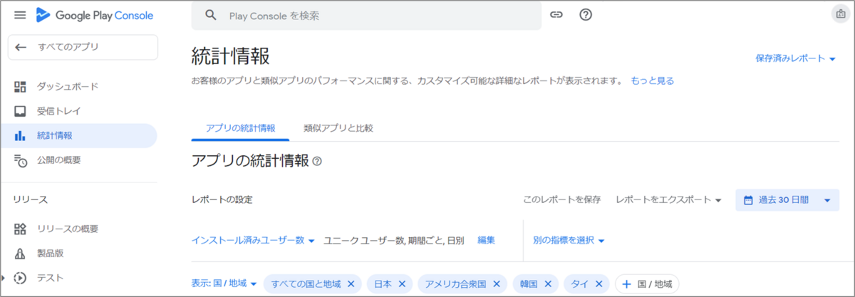855x297 pixels.
Task: Click the 製品版 icon
Action: 21,254
